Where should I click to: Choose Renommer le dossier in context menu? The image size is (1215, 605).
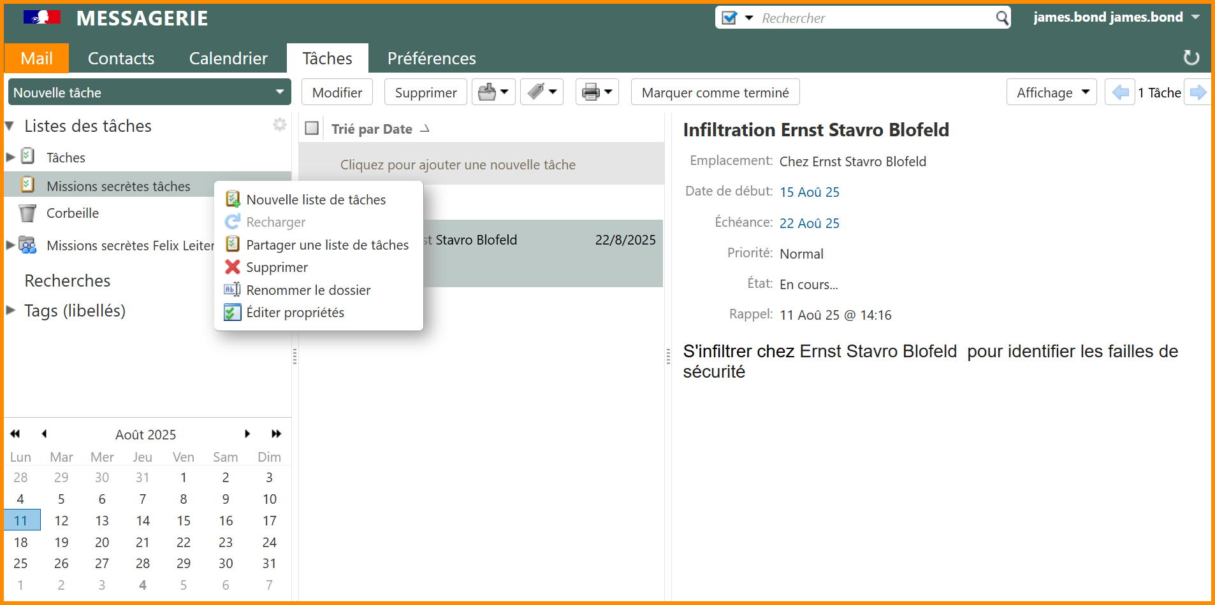tap(308, 290)
